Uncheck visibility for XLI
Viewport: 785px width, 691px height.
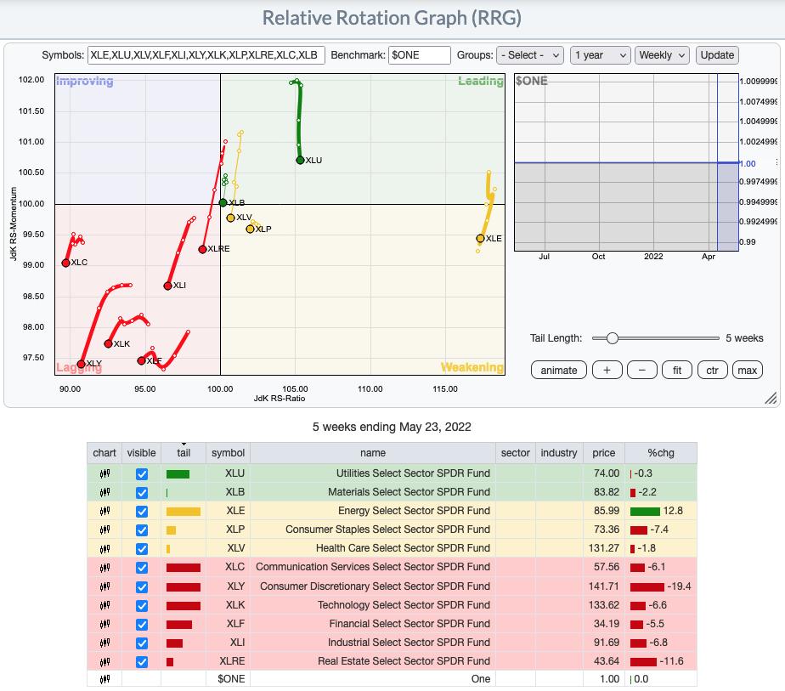click(142, 643)
